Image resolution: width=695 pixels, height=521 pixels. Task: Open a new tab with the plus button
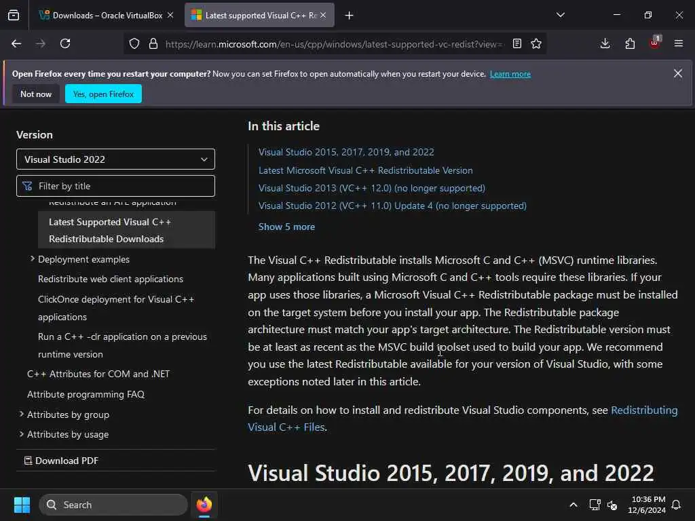[349, 15]
